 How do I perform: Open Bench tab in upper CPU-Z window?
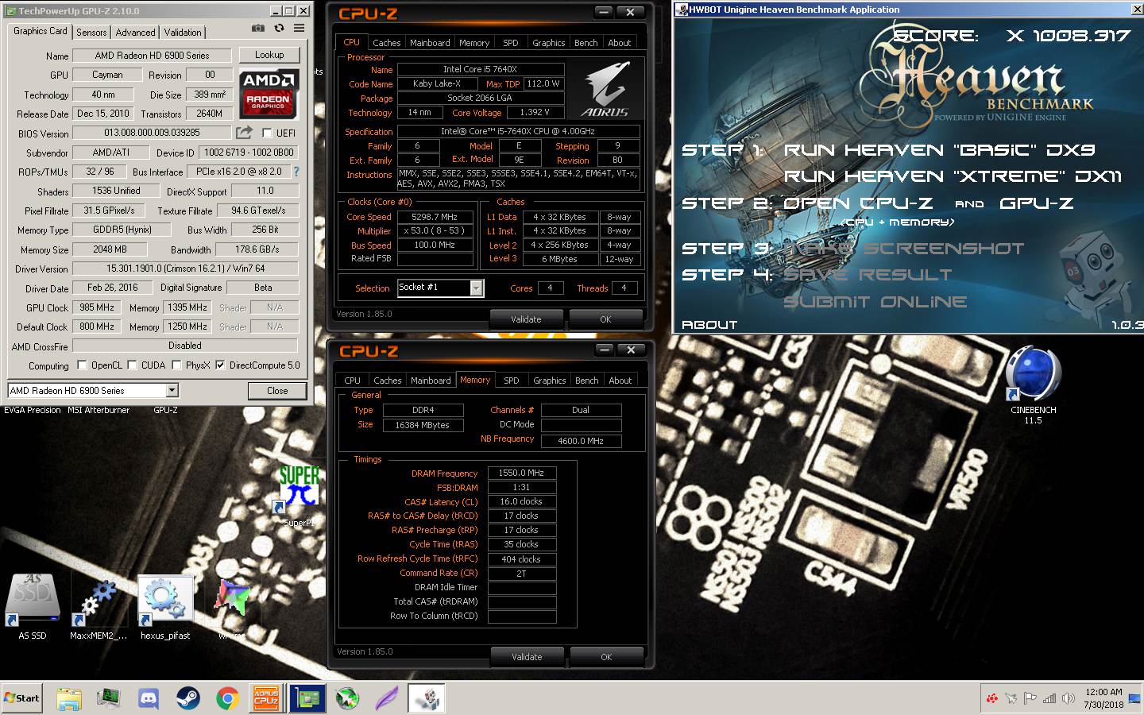coord(586,43)
